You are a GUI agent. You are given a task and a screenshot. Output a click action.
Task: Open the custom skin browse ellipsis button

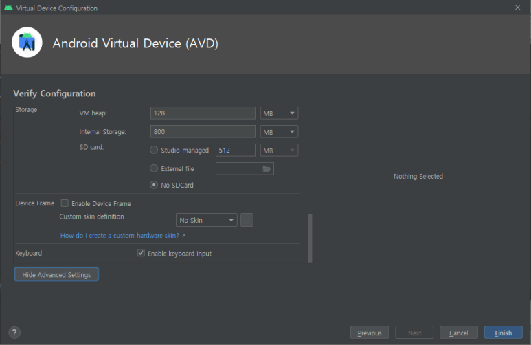pos(247,220)
